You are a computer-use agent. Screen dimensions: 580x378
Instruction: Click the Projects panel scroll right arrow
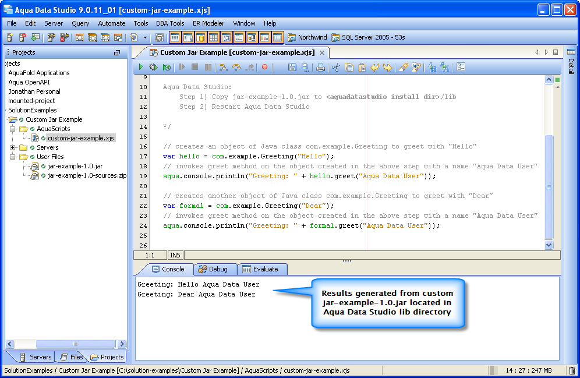[x=122, y=344]
